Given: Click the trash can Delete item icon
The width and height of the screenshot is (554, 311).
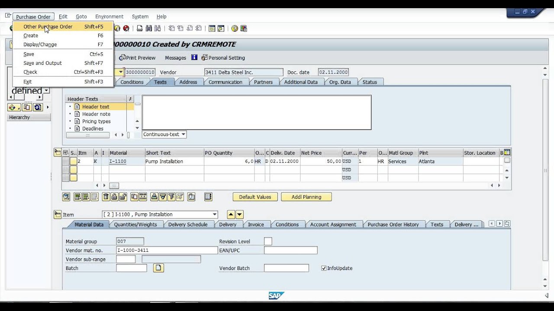Looking at the screenshot, I should [106, 197].
